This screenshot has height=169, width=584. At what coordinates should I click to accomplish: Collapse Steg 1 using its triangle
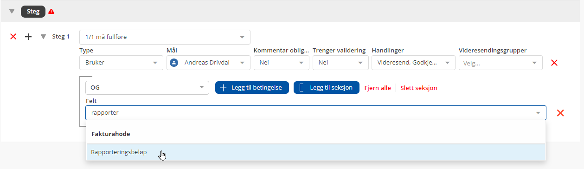point(44,37)
